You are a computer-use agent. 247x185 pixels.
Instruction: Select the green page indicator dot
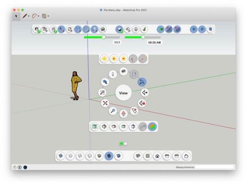(x=121, y=143)
